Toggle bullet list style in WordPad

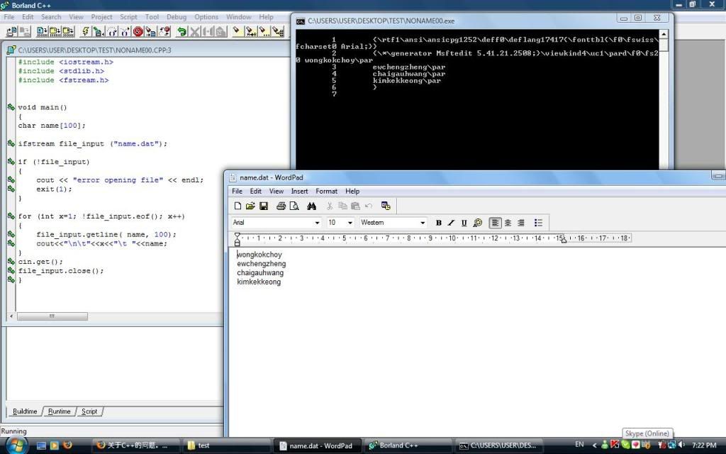[x=538, y=223]
